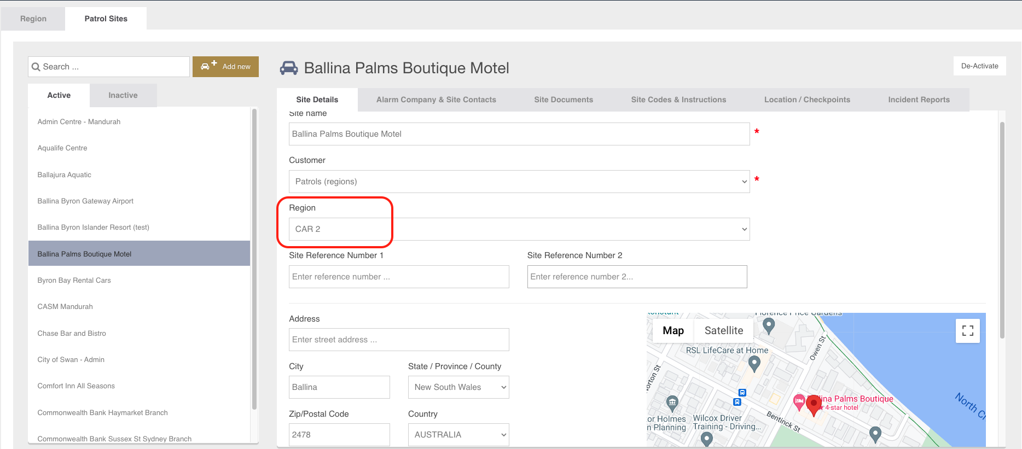Image resolution: width=1022 pixels, height=449 pixels.
Task: Select Ballajura Aquatic site
Action: tap(139, 175)
